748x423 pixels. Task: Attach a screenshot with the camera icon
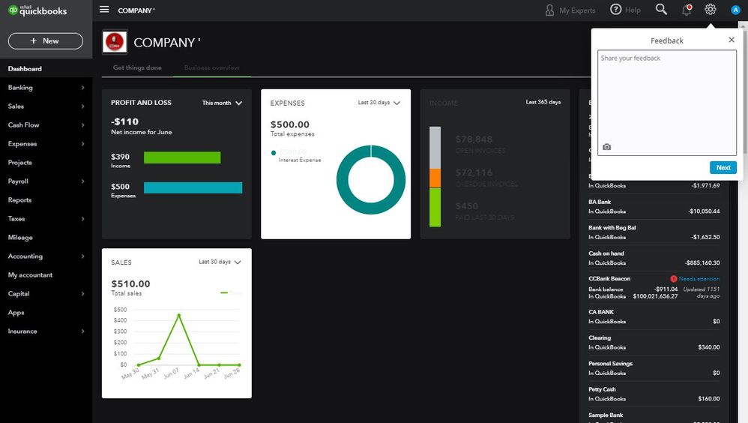(x=607, y=147)
